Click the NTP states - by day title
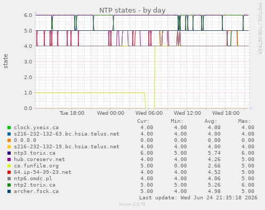 pos(132,10)
